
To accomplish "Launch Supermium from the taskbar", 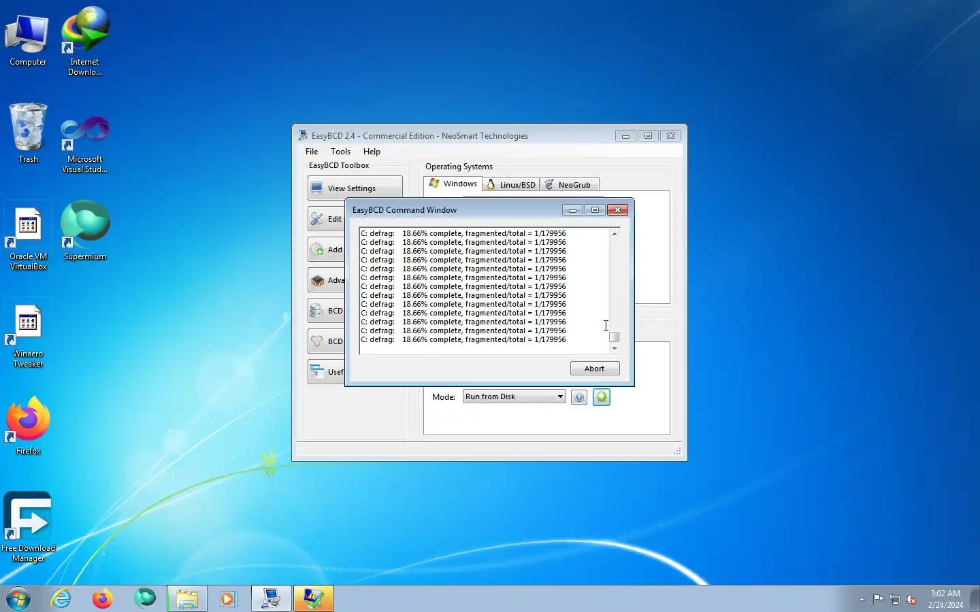I will (144, 598).
